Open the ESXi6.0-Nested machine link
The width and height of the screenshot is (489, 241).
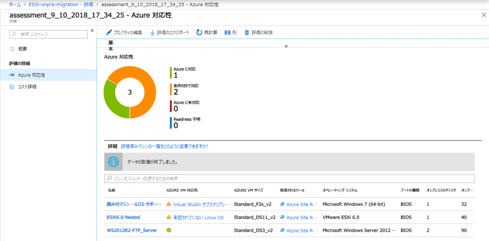click(x=123, y=217)
